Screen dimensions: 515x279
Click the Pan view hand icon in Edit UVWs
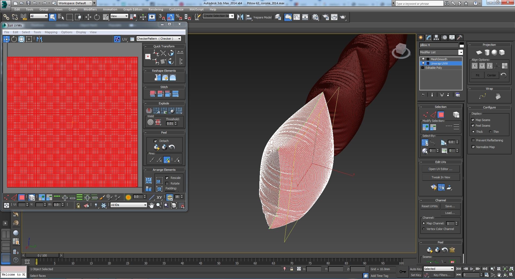point(152,205)
